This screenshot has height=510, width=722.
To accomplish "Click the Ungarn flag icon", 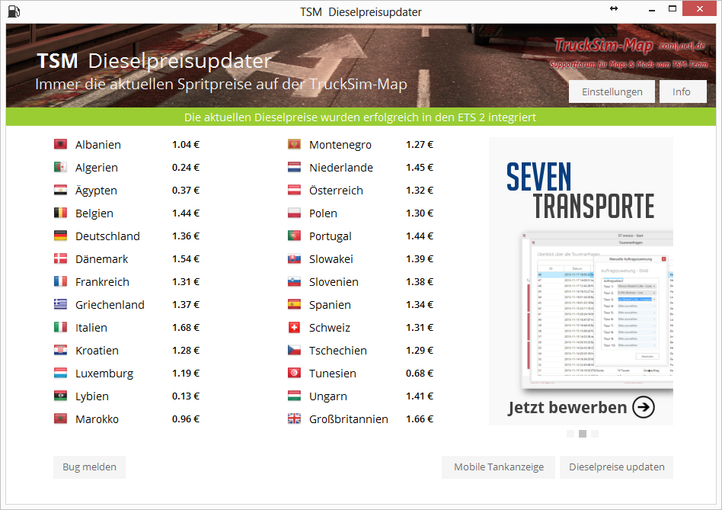I will point(294,396).
